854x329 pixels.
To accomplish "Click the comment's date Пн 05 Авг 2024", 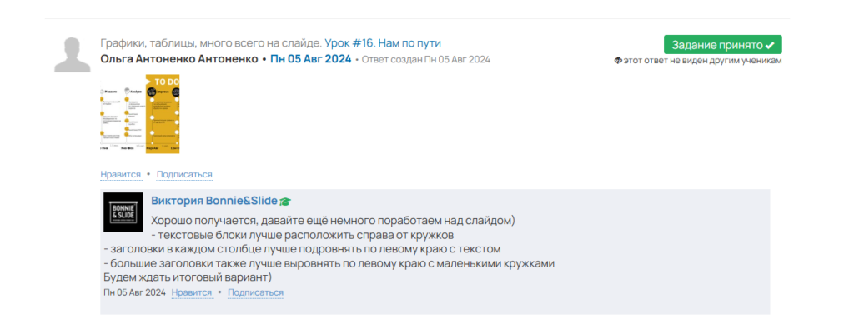I will tap(134, 292).
